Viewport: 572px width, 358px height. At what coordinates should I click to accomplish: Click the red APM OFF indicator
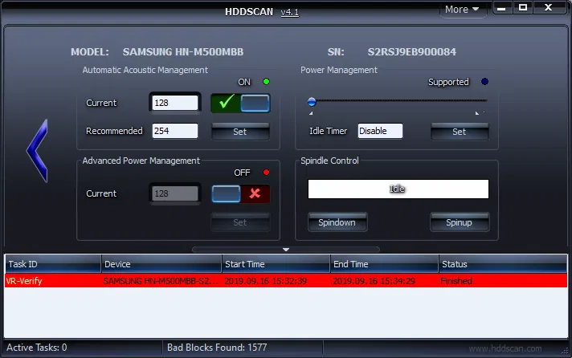pyautogui.click(x=266, y=173)
